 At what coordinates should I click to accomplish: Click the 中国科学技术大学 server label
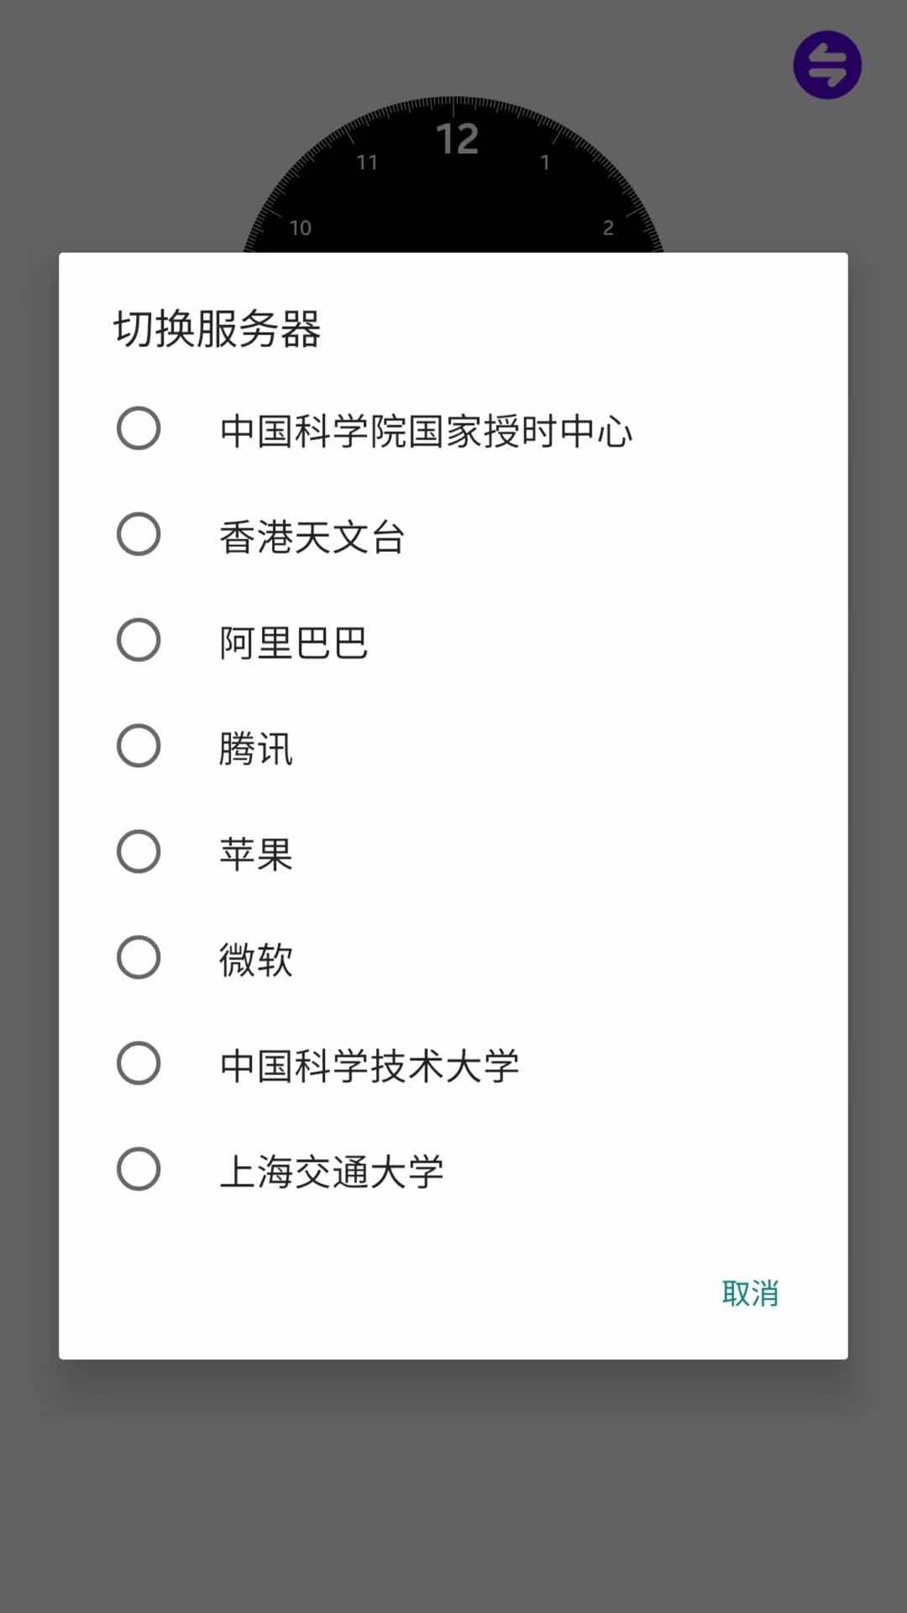click(x=369, y=1066)
